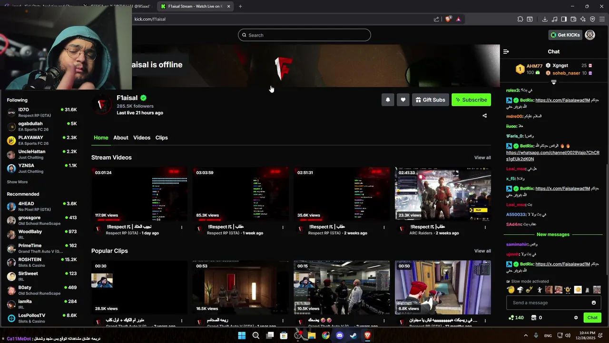Open chat shop storefront icon

point(534,318)
